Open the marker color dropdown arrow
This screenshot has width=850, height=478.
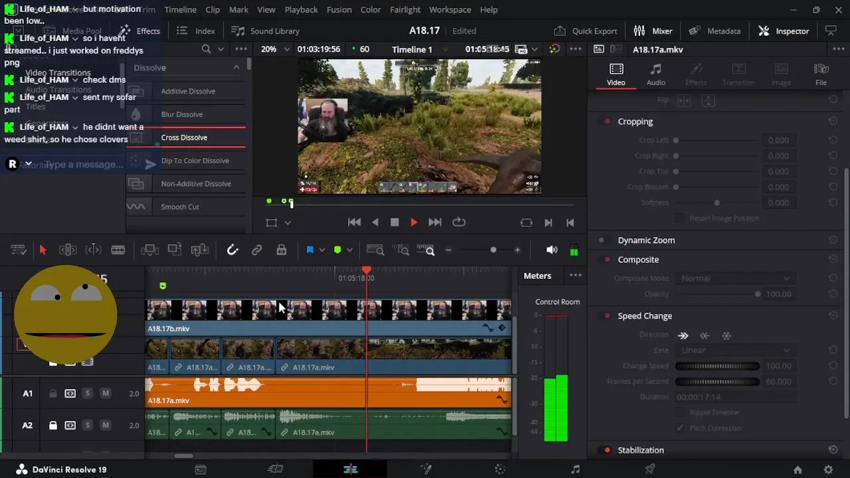(350, 250)
